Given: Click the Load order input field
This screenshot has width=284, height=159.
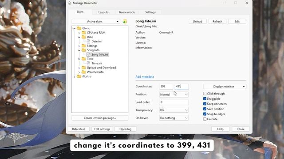Looking at the screenshot, I should [x=174, y=102].
